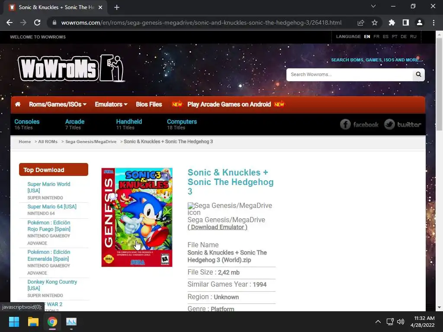Screen dimensions: 443x332
Task: Bookmark this page with the star icon
Action: [375, 22]
